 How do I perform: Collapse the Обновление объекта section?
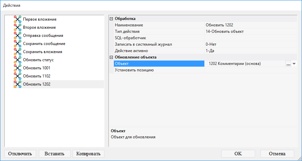(111, 57)
